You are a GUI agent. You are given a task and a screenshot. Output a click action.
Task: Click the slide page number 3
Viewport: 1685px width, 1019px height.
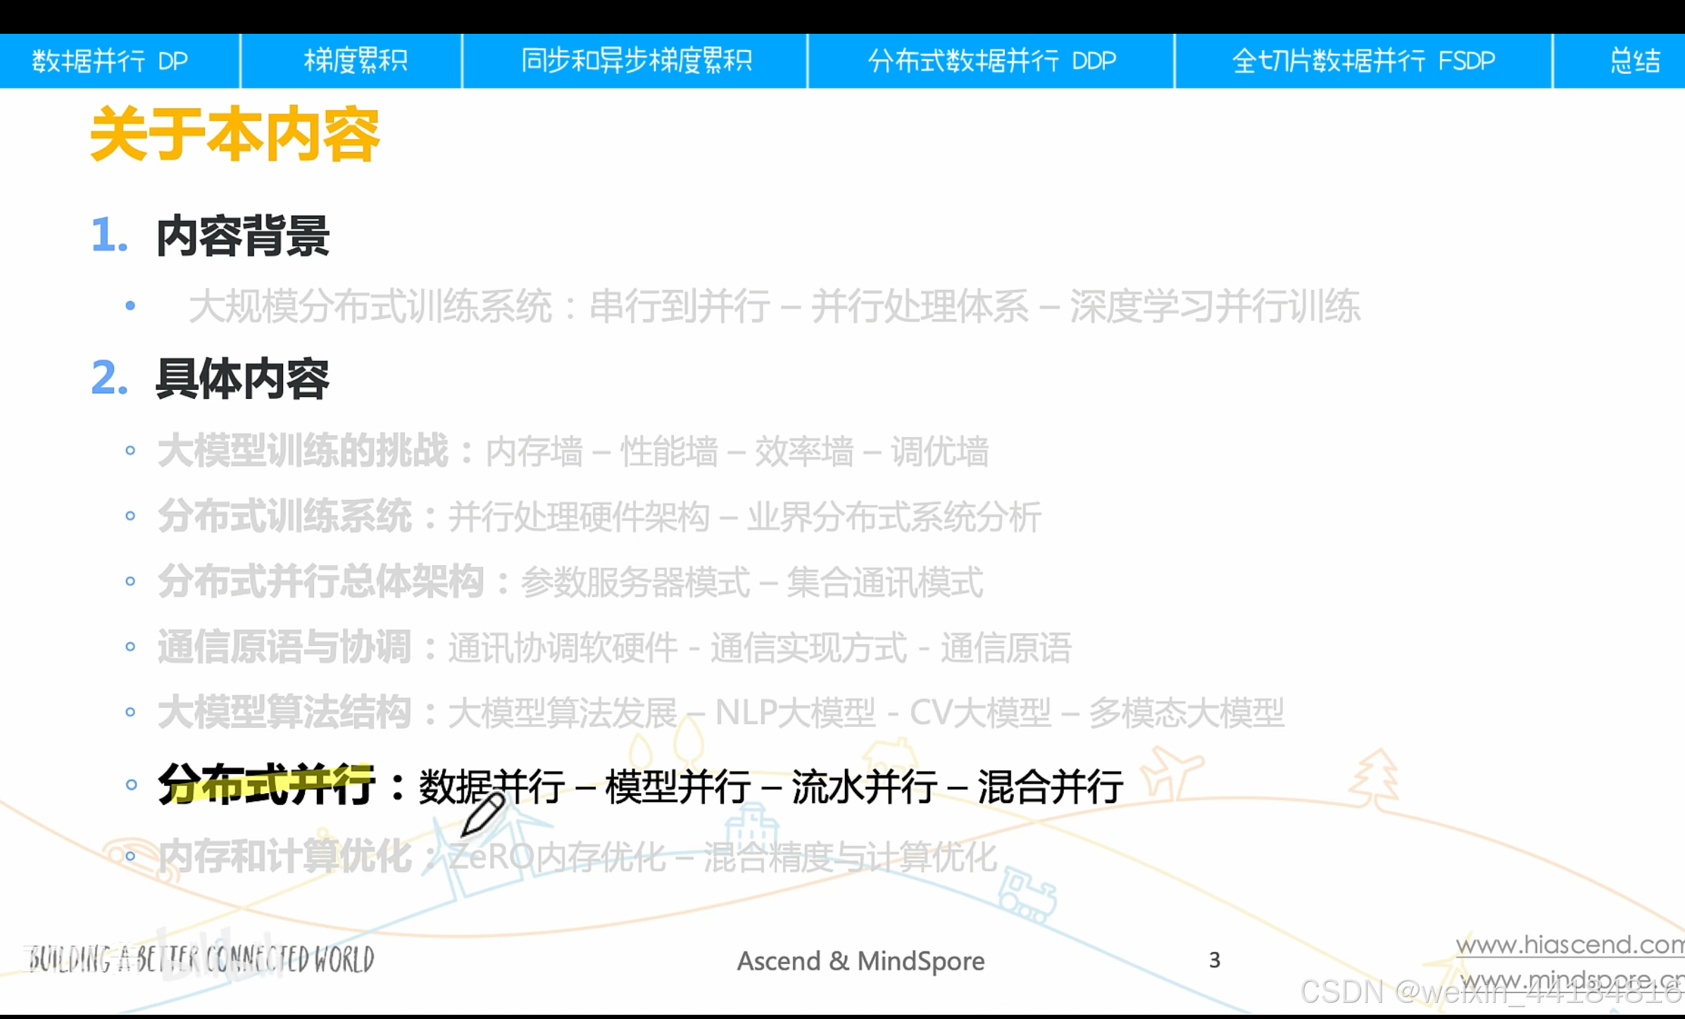[x=1215, y=960]
